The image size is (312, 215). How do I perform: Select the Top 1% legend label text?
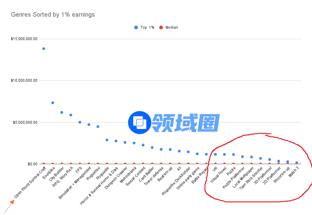[x=147, y=27]
